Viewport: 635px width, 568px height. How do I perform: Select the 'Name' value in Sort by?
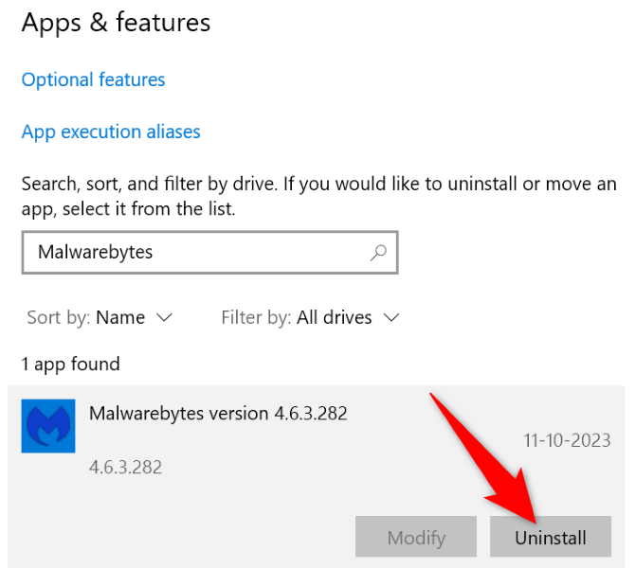point(120,318)
